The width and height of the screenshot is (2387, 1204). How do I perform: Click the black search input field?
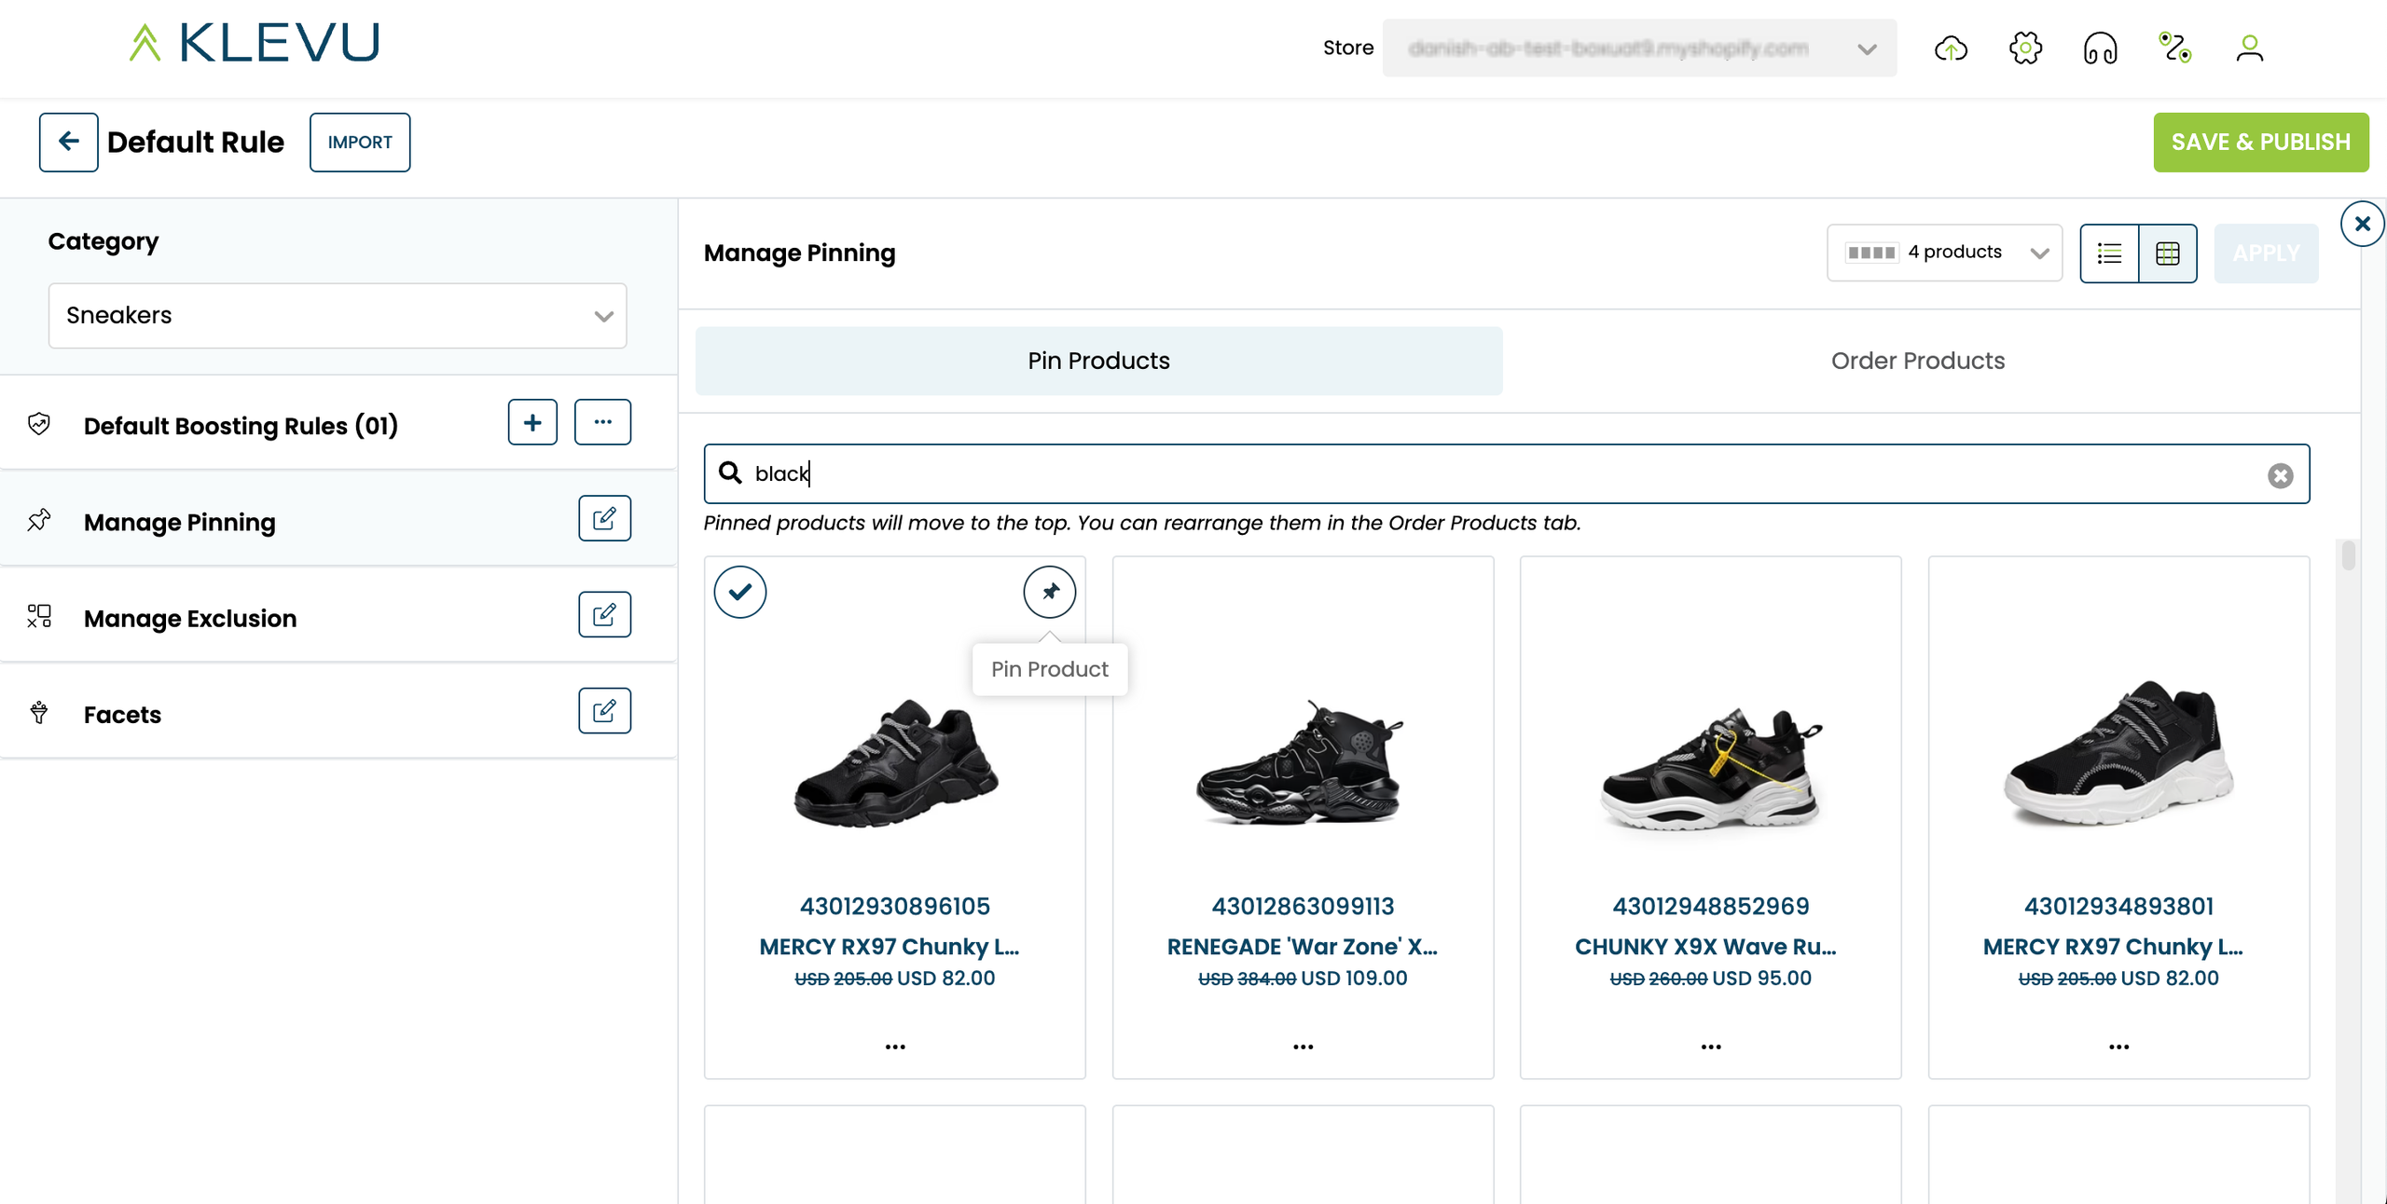(1492, 474)
